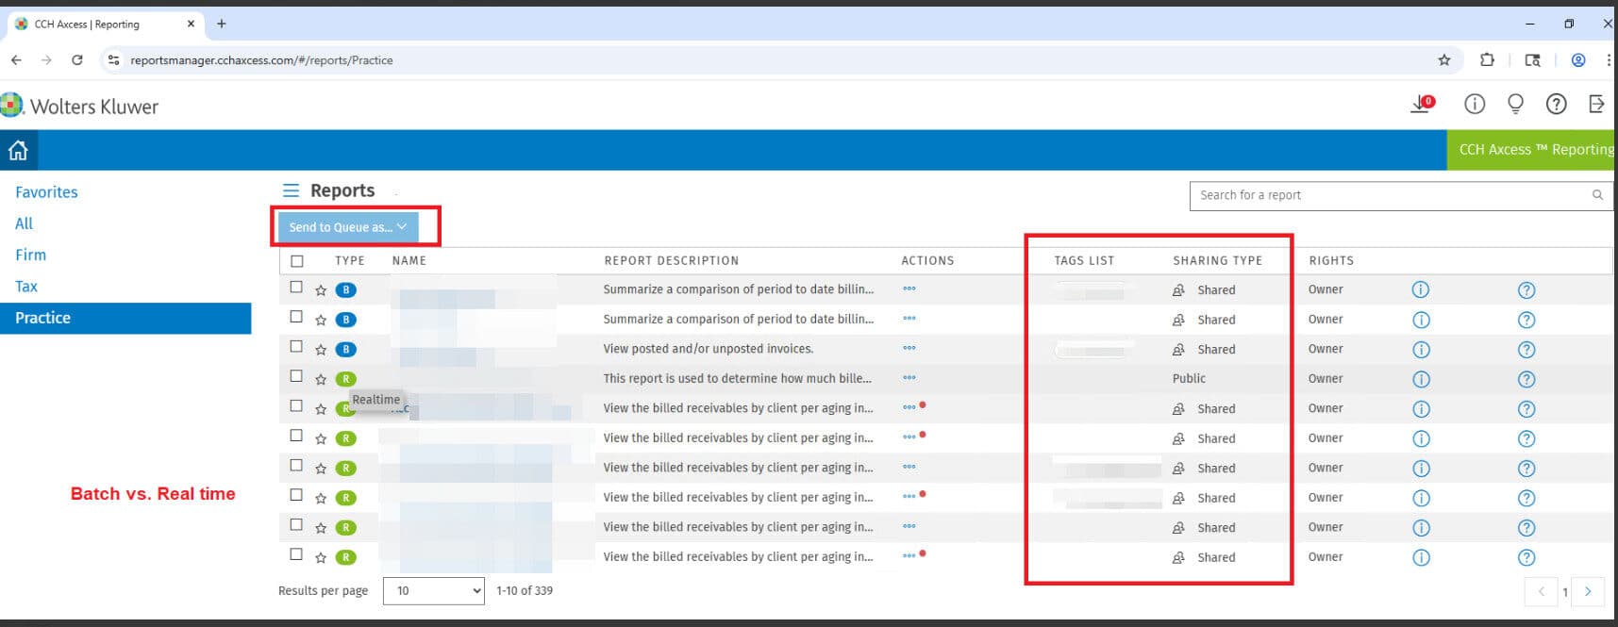Screen dimensions: 1618x627
Task: Go to previous page with left chevron
Action: point(1542,591)
